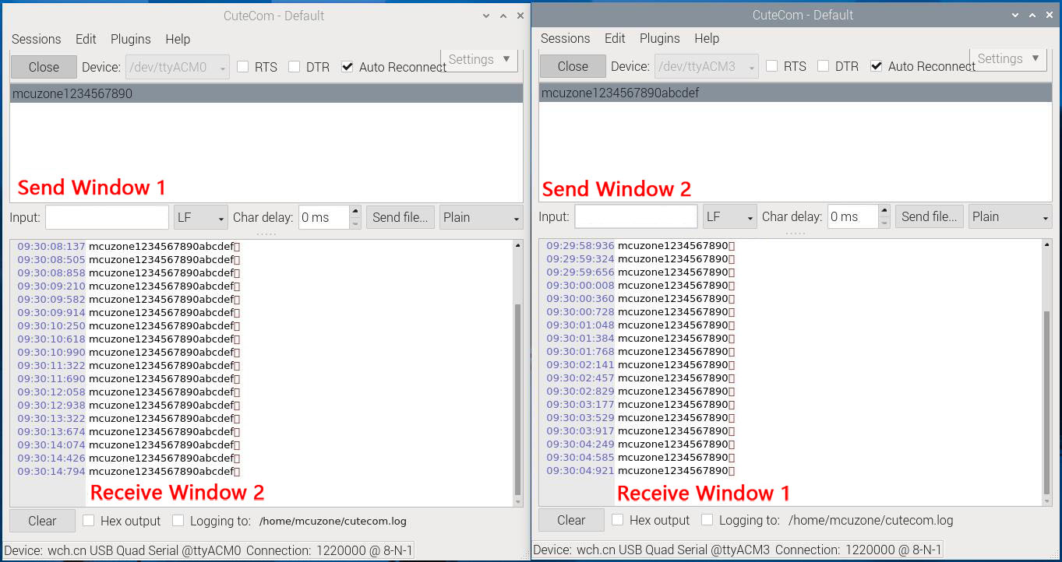Open Plugins menu in right CuteCom window
The height and width of the screenshot is (562, 1062).
coord(660,38)
